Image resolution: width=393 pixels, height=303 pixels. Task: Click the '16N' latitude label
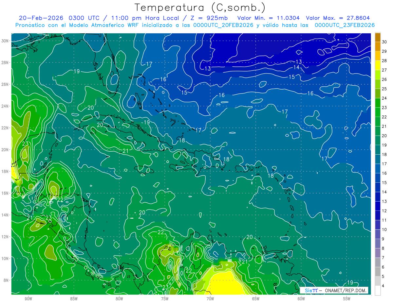point(5,193)
